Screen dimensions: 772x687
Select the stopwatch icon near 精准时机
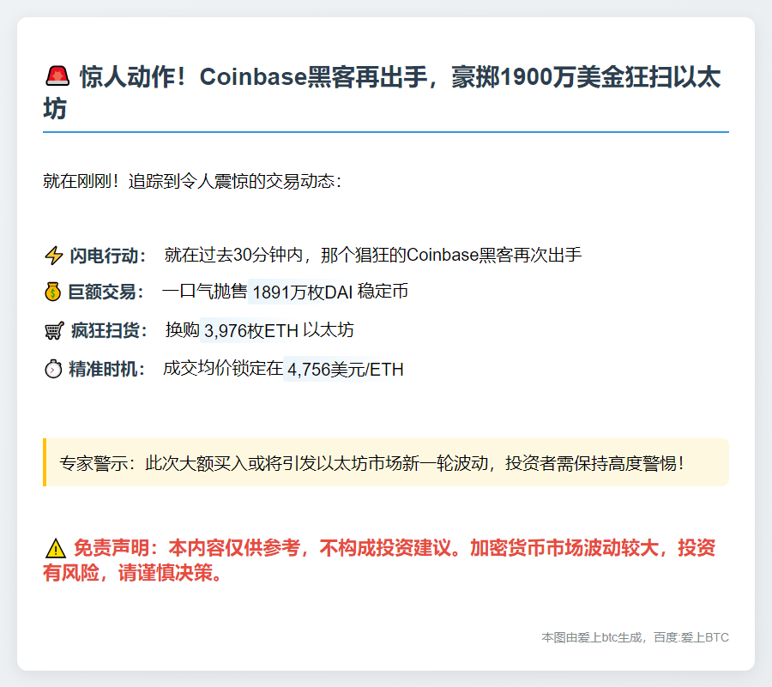click(x=52, y=369)
